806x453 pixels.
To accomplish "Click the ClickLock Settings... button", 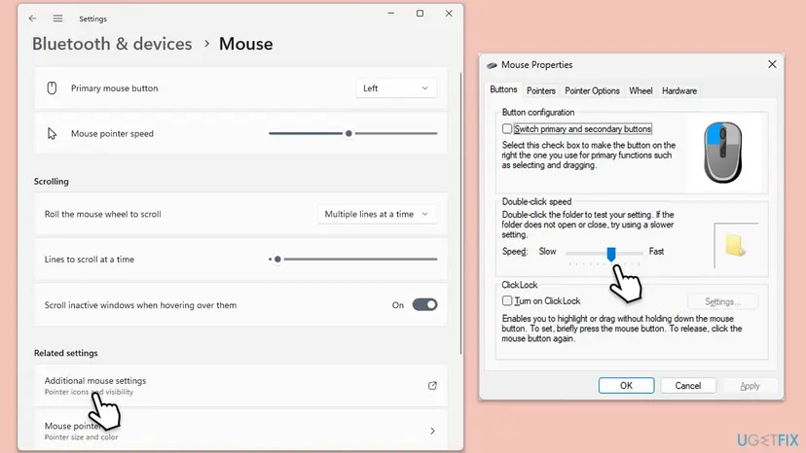I will (722, 301).
